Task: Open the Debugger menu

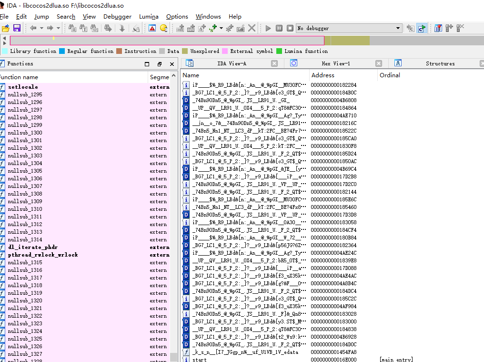Action: pyautogui.click(x=117, y=17)
